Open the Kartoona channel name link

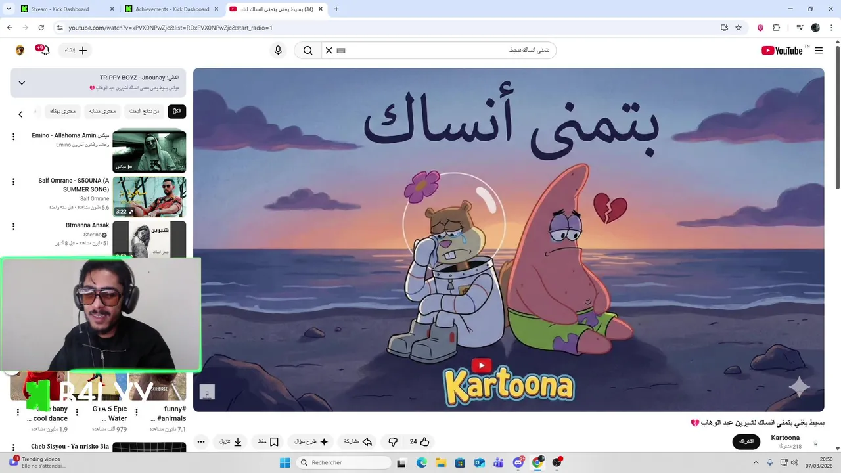[x=785, y=438]
